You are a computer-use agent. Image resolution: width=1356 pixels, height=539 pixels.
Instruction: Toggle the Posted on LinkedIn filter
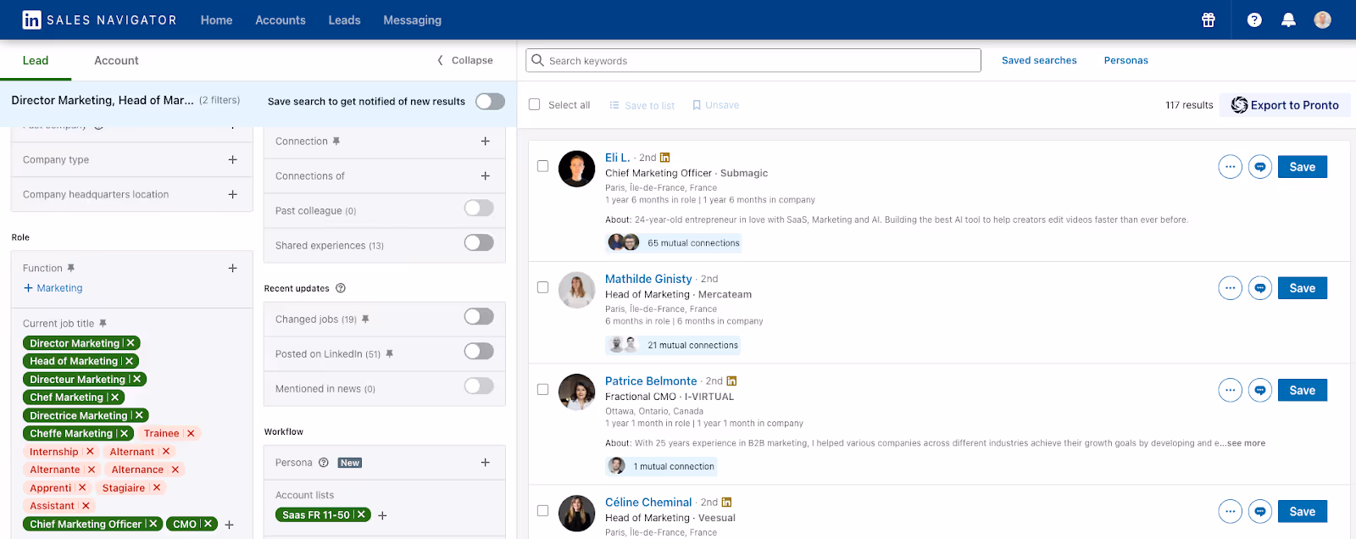click(479, 351)
